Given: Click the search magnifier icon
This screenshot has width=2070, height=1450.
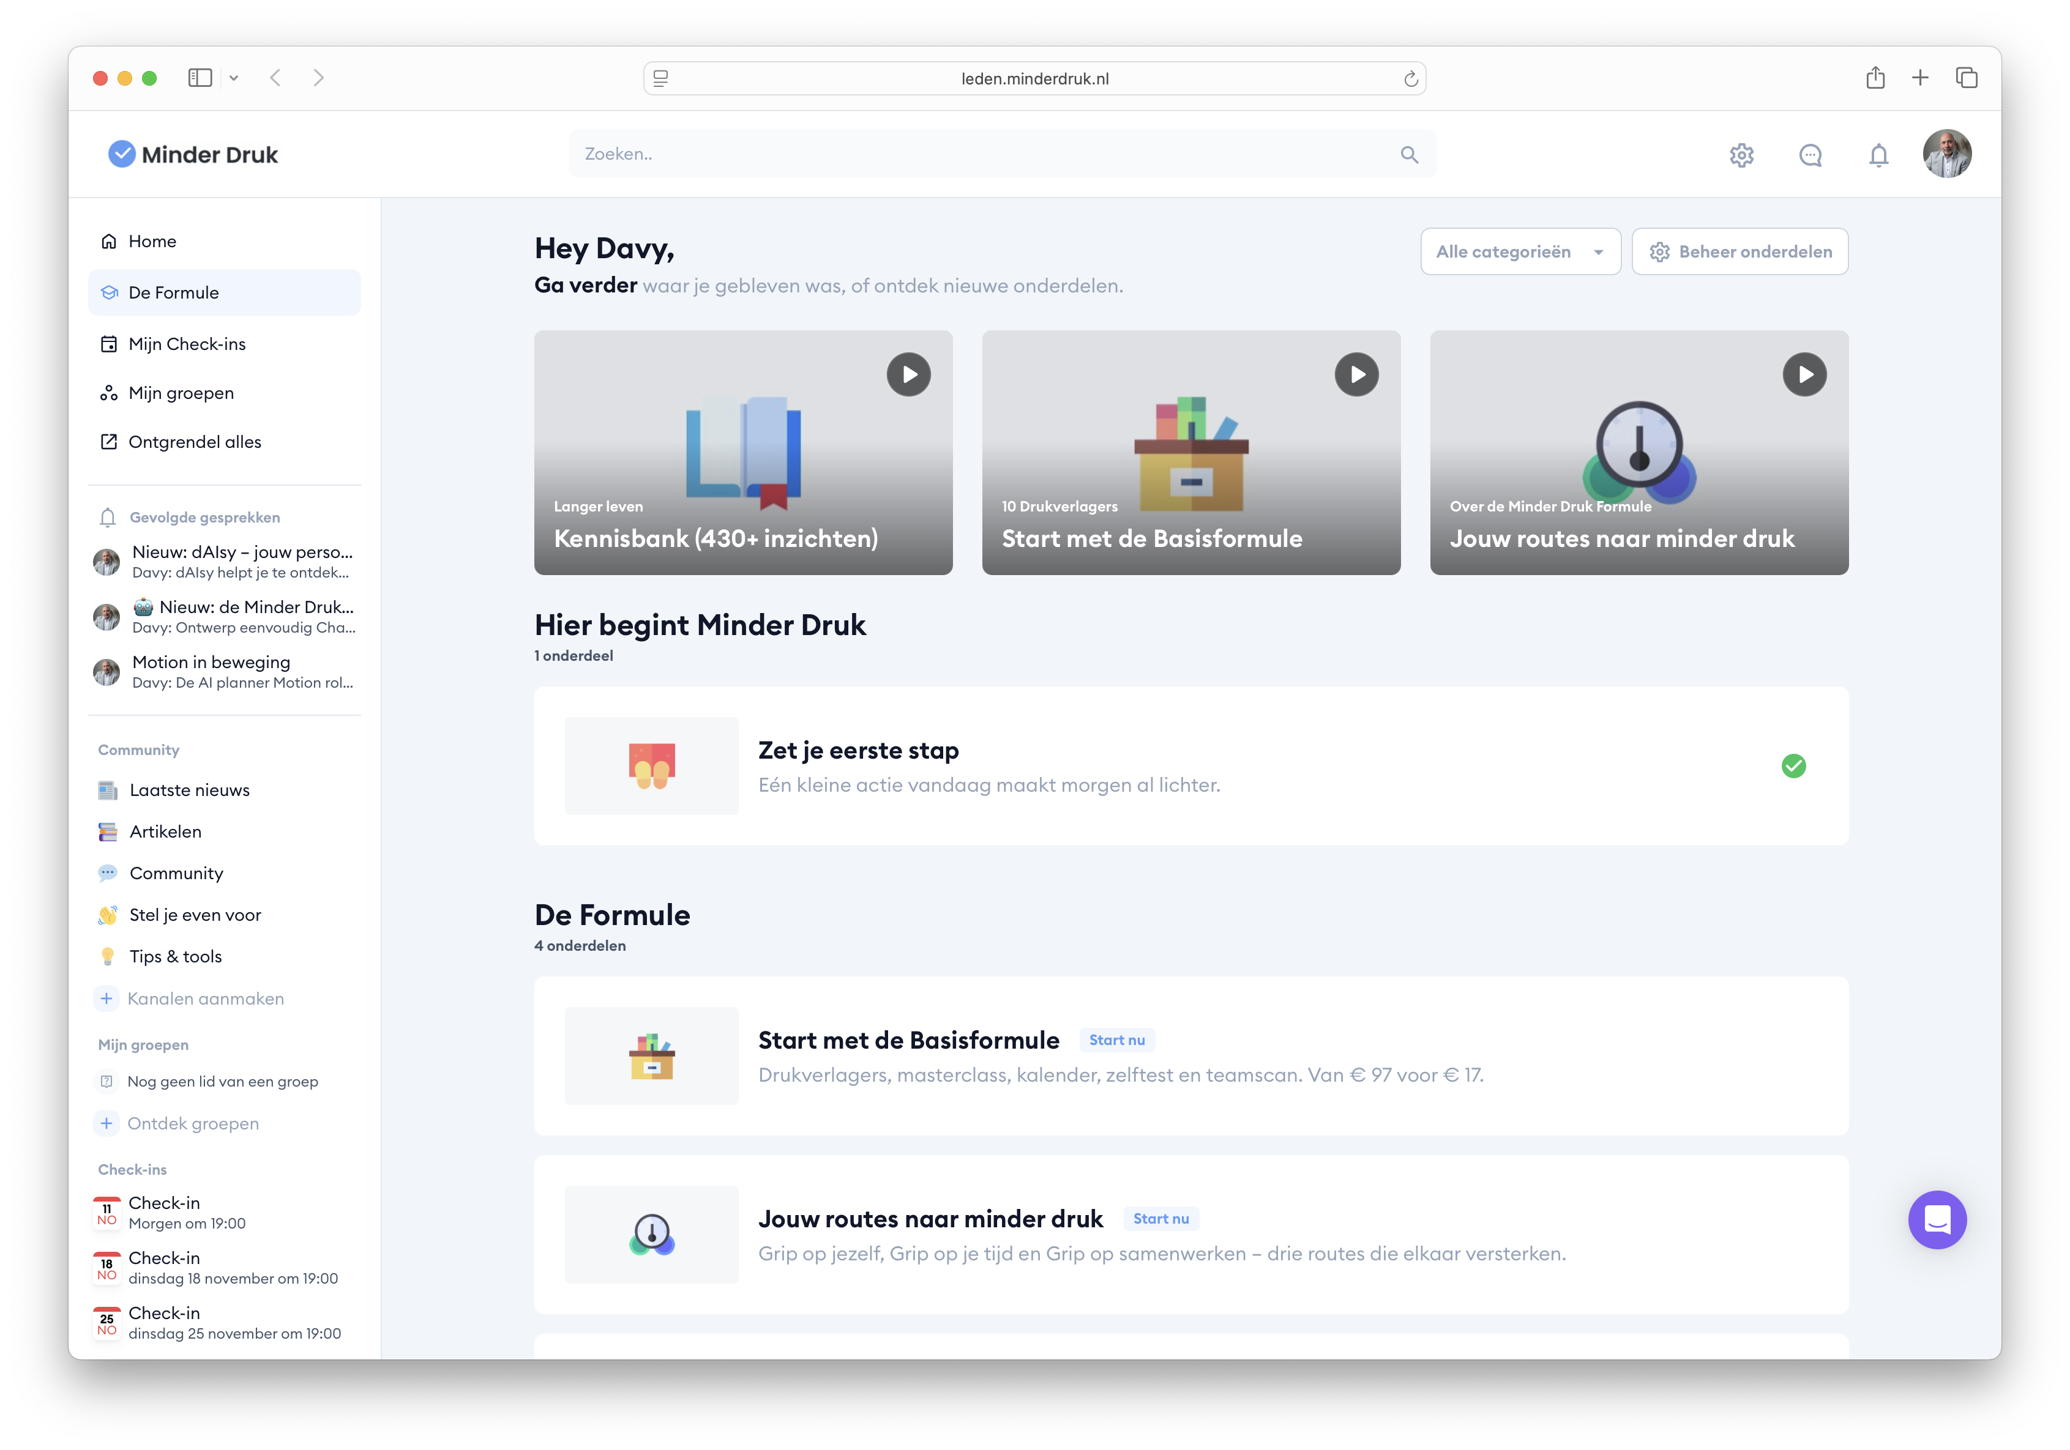Looking at the screenshot, I should click(1409, 154).
